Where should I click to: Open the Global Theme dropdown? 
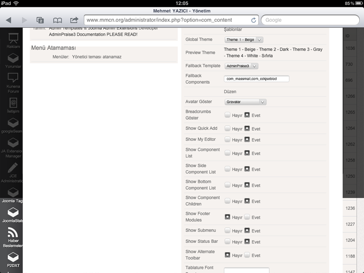click(x=244, y=40)
